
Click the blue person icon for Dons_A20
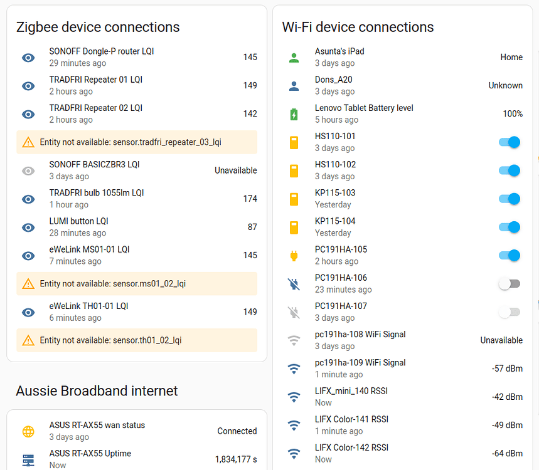coord(294,86)
